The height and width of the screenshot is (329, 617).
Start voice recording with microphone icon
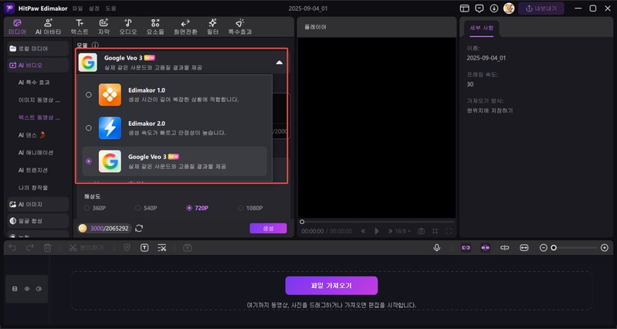point(436,248)
